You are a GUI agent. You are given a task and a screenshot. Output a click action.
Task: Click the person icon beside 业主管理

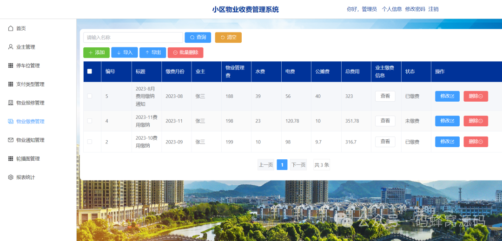coord(11,47)
